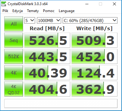Click the 4K write value 124.4
122x111 pixels.
point(94,73)
